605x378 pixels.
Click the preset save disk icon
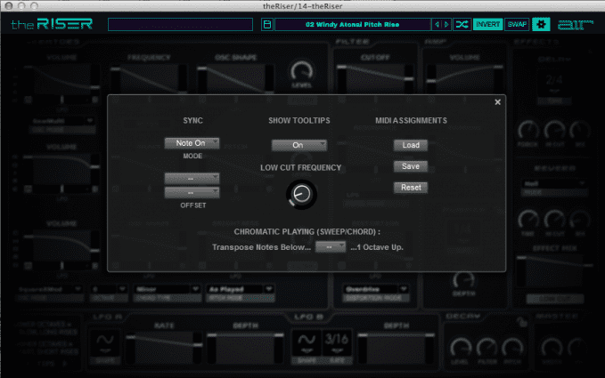coord(266,24)
